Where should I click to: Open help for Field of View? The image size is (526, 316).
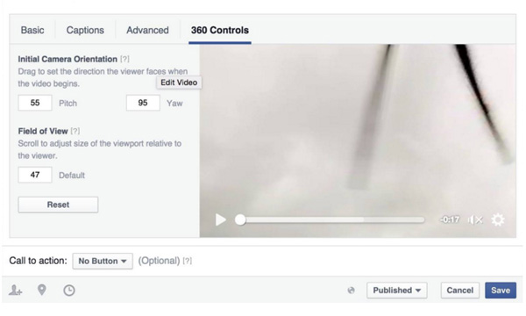pyautogui.click(x=75, y=131)
